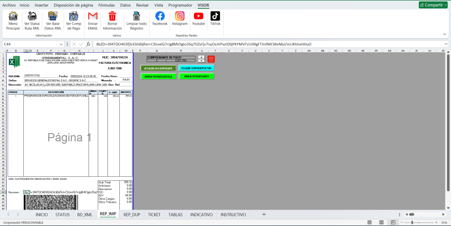Click left green Generar PDF button
This screenshot has width=451, height=226.
pyautogui.click(x=158, y=77)
